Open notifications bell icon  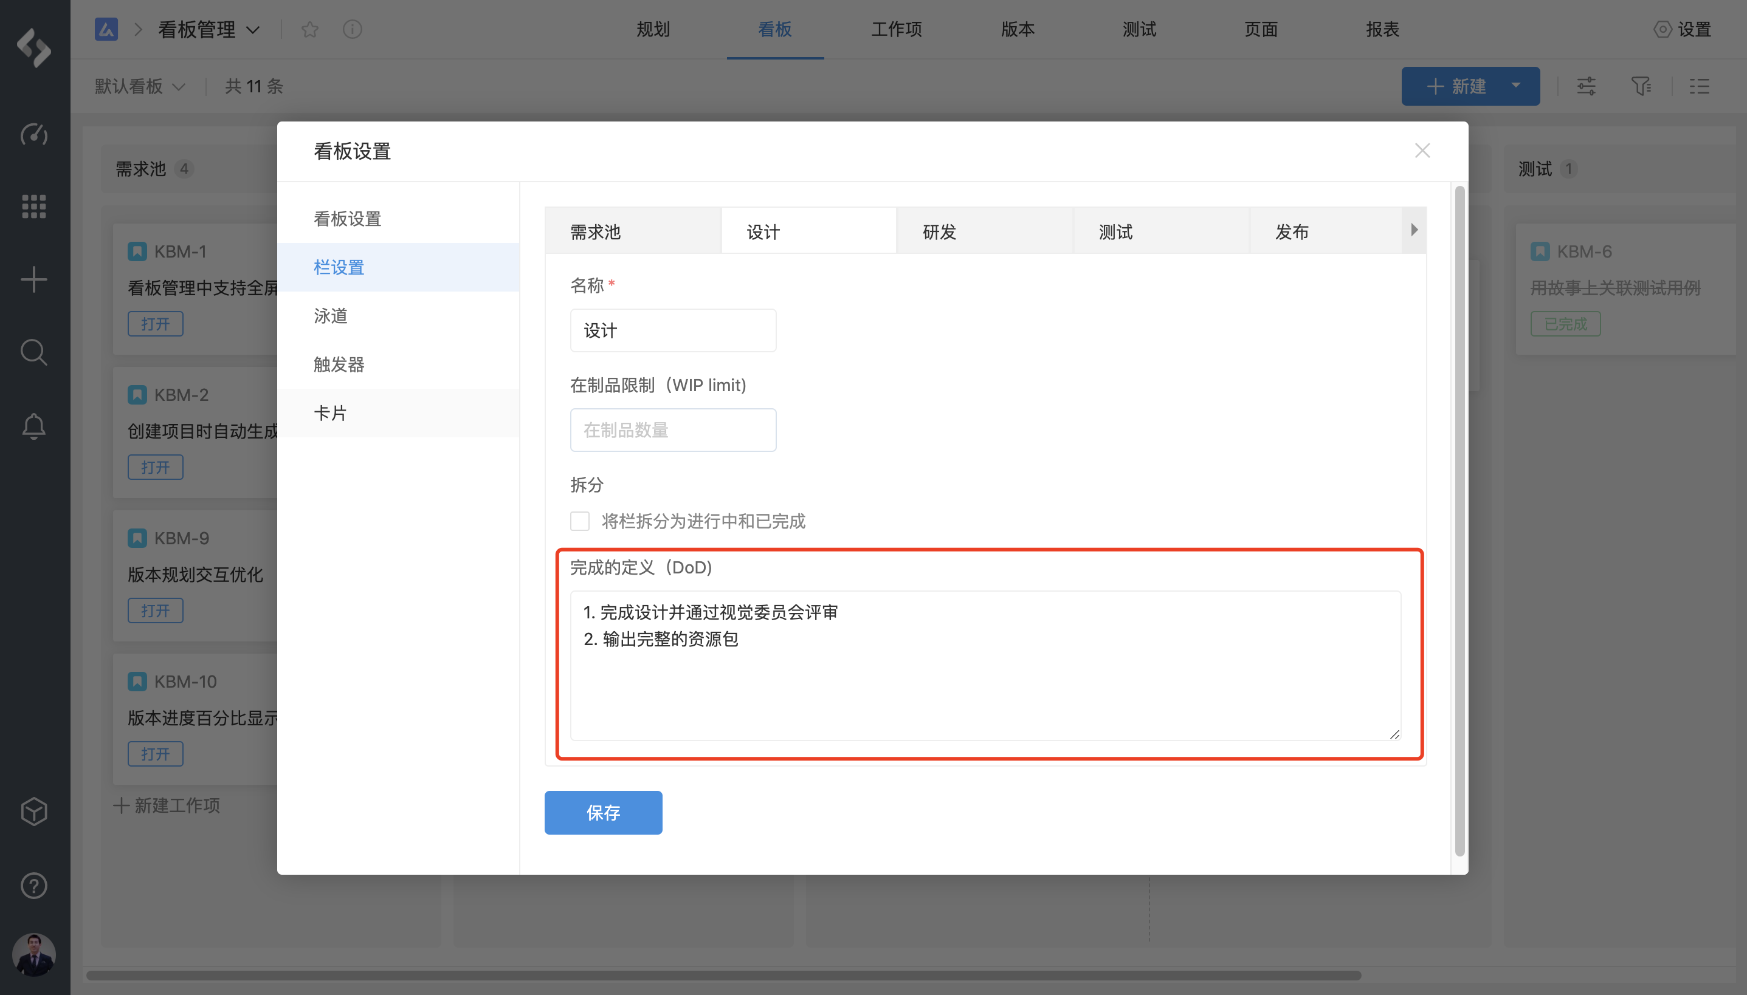coord(33,426)
